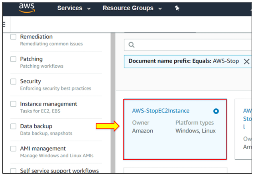Check the Data backup checkbox

click(13, 126)
